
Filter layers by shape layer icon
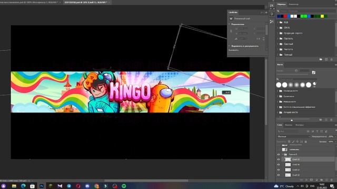coord(322,131)
